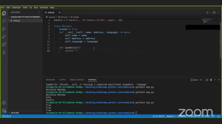Select the TERMINAL panel tab
Image resolution: width=222 pixels, height=124 pixels.
pyautogui.click(x=92, y=80)
